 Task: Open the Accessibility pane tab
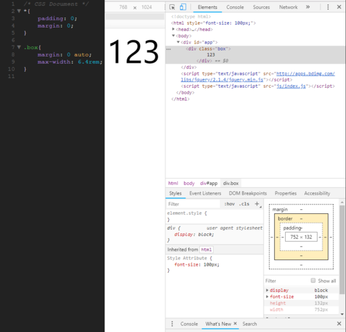click(x=317, y=193)
